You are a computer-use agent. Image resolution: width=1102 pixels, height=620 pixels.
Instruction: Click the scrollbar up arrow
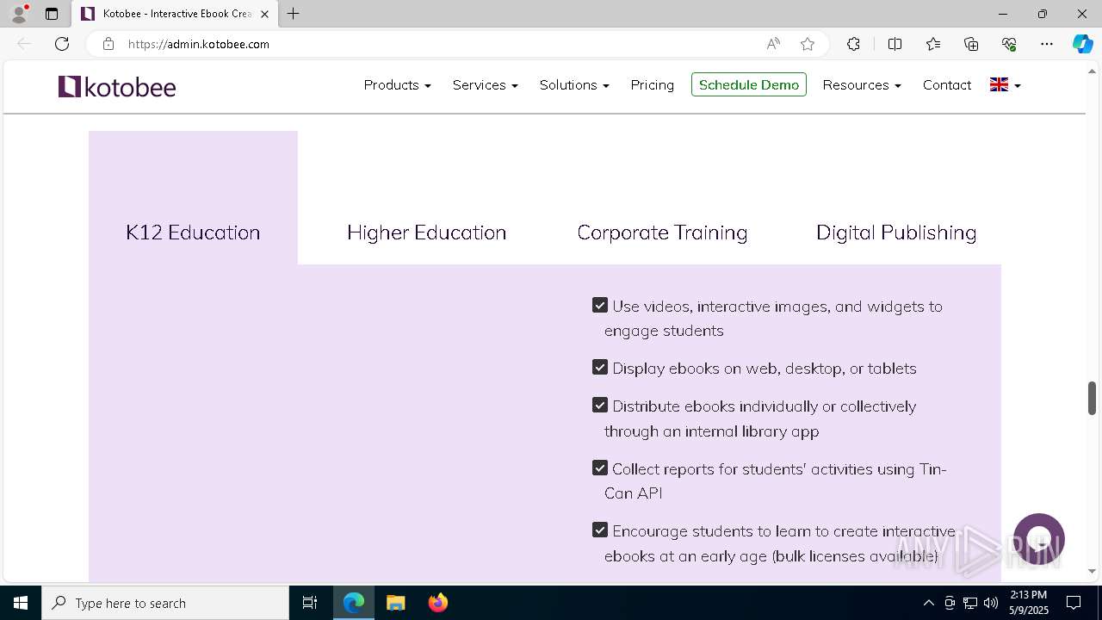1092,70
